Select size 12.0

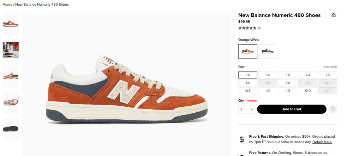pos(307,91)
